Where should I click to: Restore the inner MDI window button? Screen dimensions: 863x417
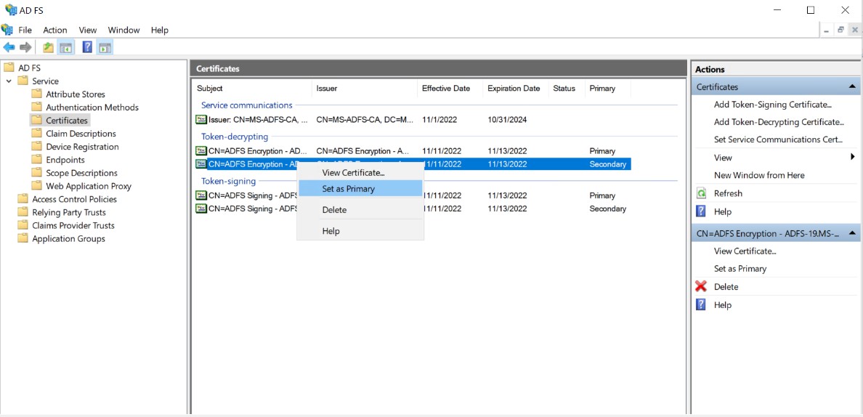[x=840, y=31]
